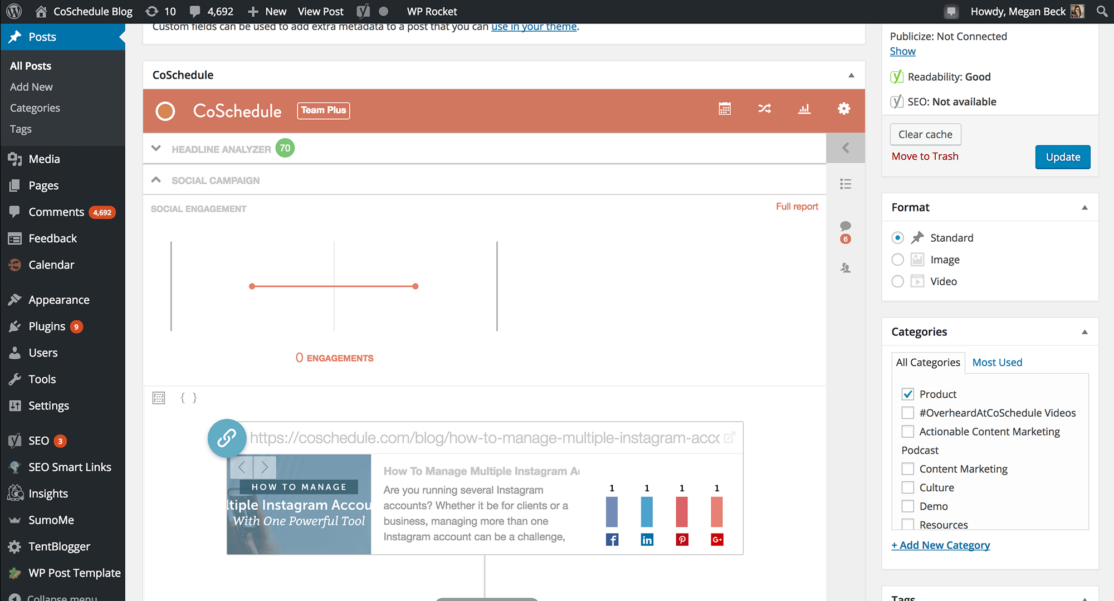Open the CoSchedule calendar icon in orange header
This screenshot has width=1114, height=601.
725,109
